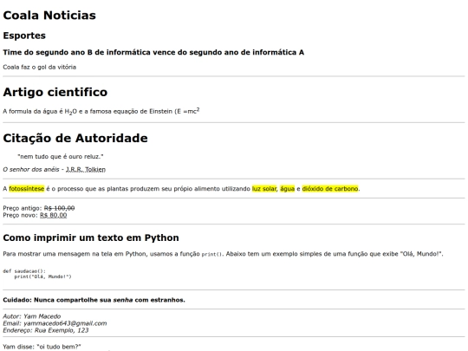The image size is (468, 351).
Task: Click the 'Como imprimir um texto em Python' heading
Action: (x=91, y=237)
